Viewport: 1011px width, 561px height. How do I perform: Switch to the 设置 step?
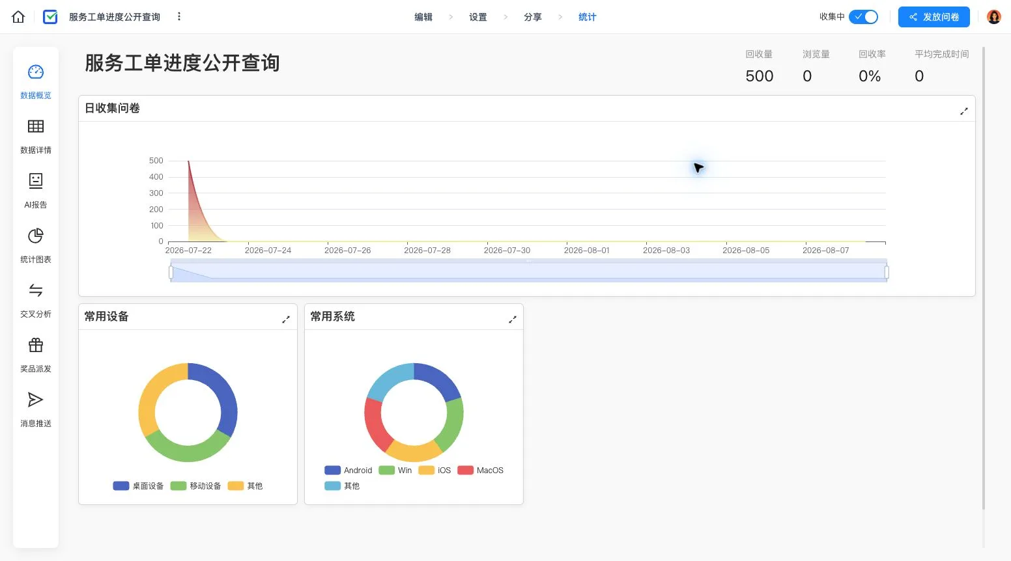478,17
